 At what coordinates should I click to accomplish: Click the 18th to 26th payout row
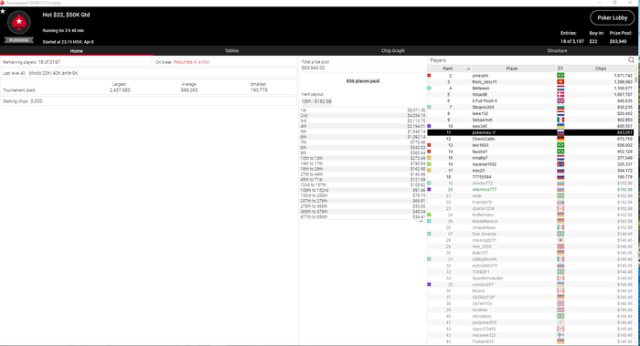362,169
